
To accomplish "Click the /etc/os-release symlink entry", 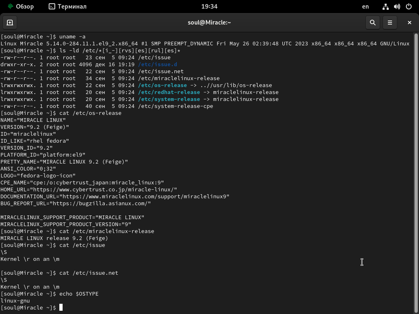I will pyautogui.click(x=162, y=85).
